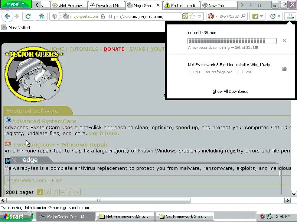Open the Mypal application menu
The width and height of the screenshot is (297, 222).
tap(16, 4)
